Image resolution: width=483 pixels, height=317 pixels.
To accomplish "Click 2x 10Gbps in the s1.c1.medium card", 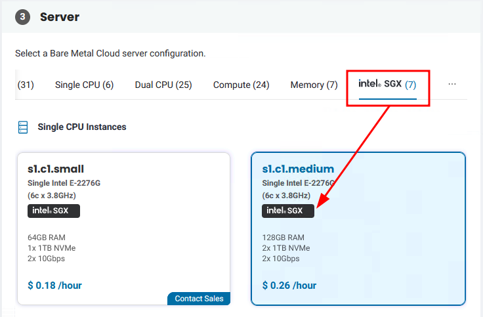I will [x=281, y=259].
